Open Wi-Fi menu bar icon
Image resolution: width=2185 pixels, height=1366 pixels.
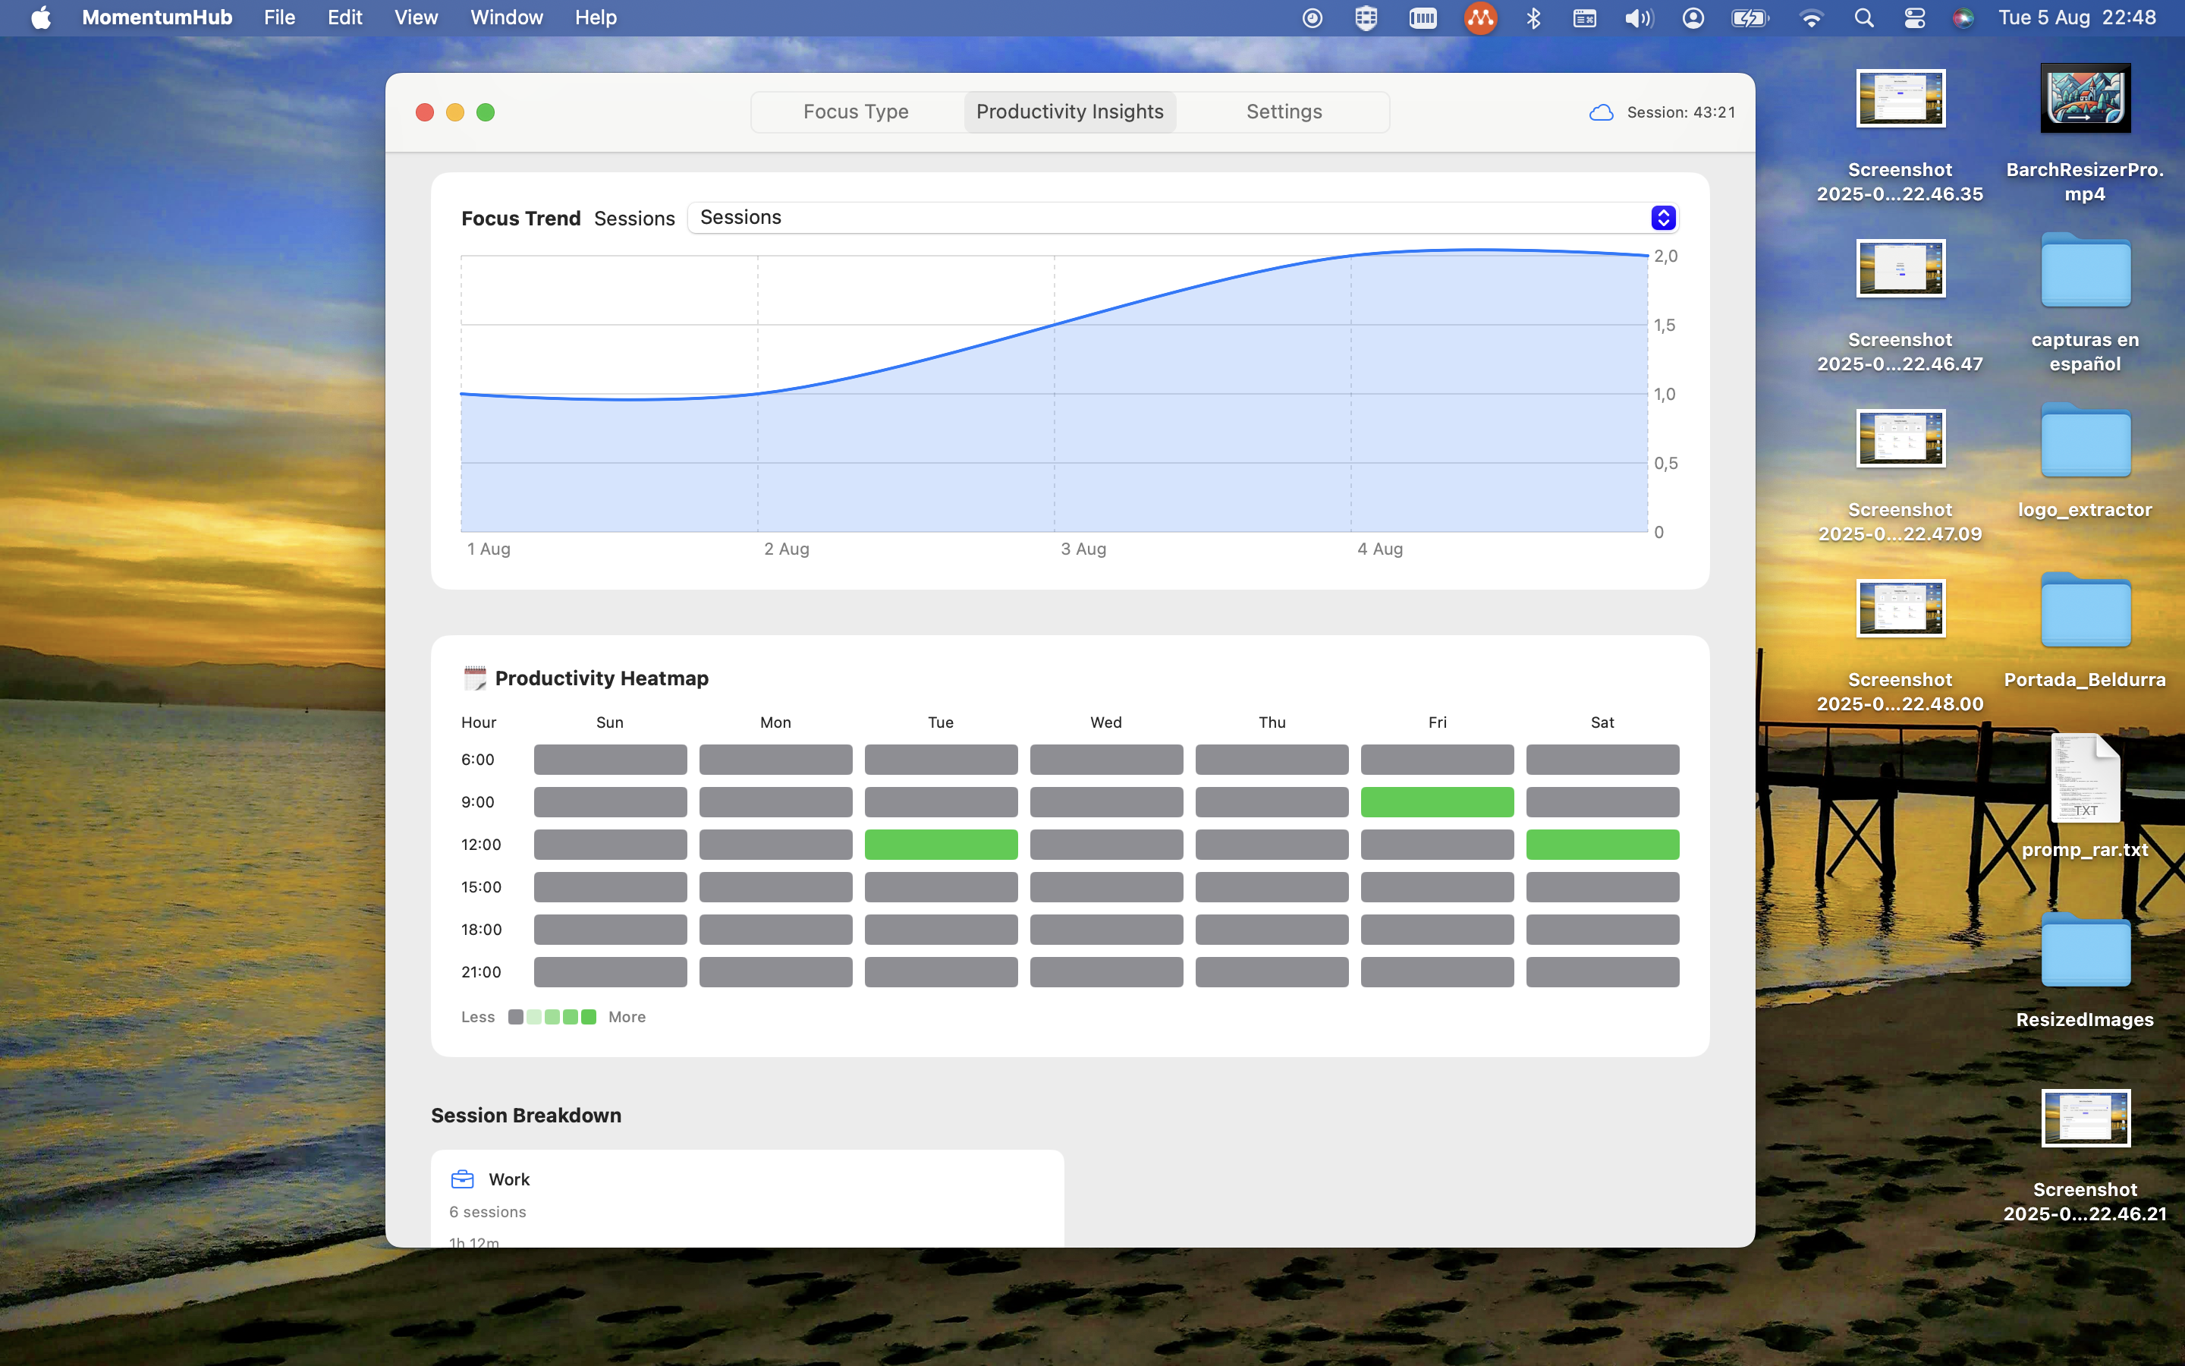point(1811,17)
